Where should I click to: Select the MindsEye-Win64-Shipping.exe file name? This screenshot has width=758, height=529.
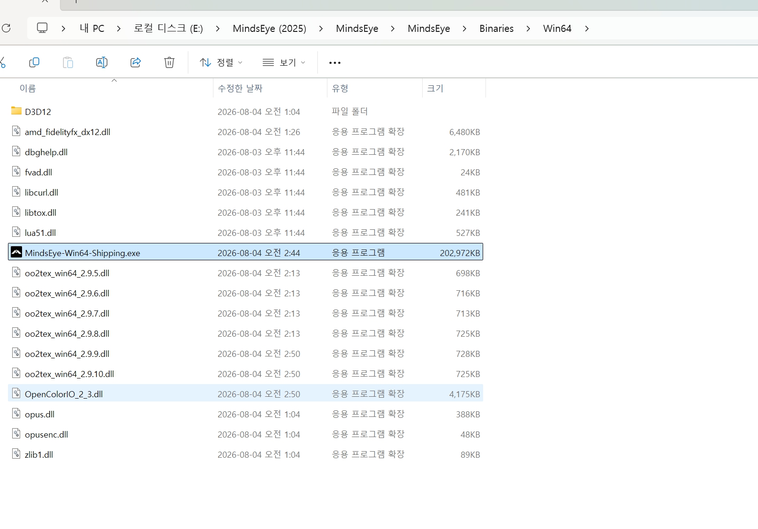pos(83,253)
